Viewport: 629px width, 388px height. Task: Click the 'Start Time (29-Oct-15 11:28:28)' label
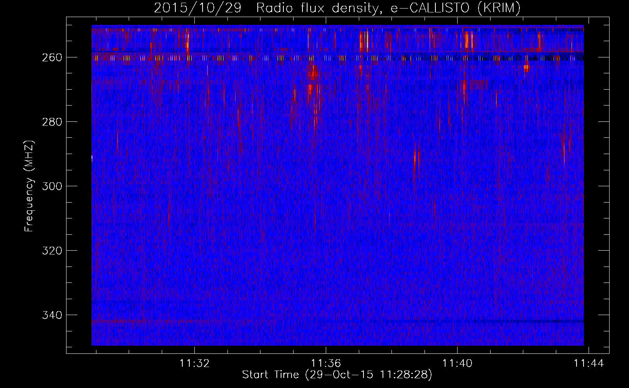337,375
